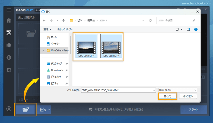Viewport: 213px width, 123px height.
Task: Click 出力区間リスト panel header
Action: click(x=27, y=18)
